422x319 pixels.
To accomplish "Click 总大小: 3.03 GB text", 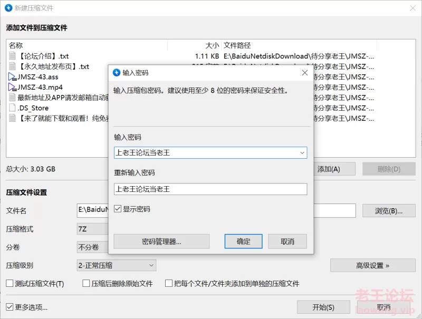I will point(31,169).
